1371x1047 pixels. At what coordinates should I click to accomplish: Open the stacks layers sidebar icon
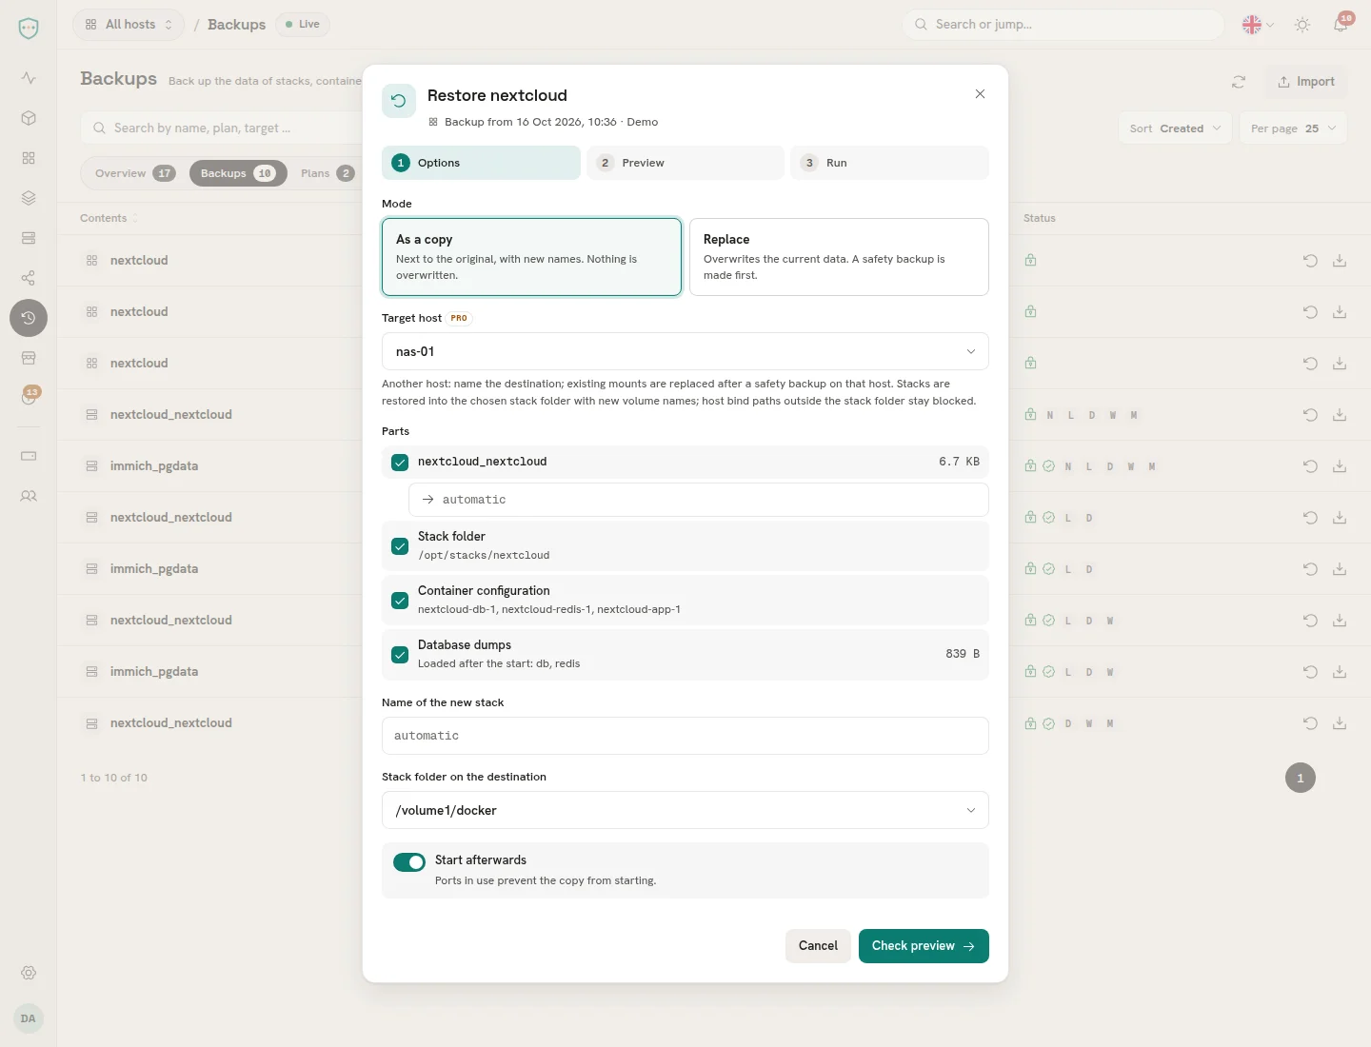pyautogui.click(x=29, y=198)
